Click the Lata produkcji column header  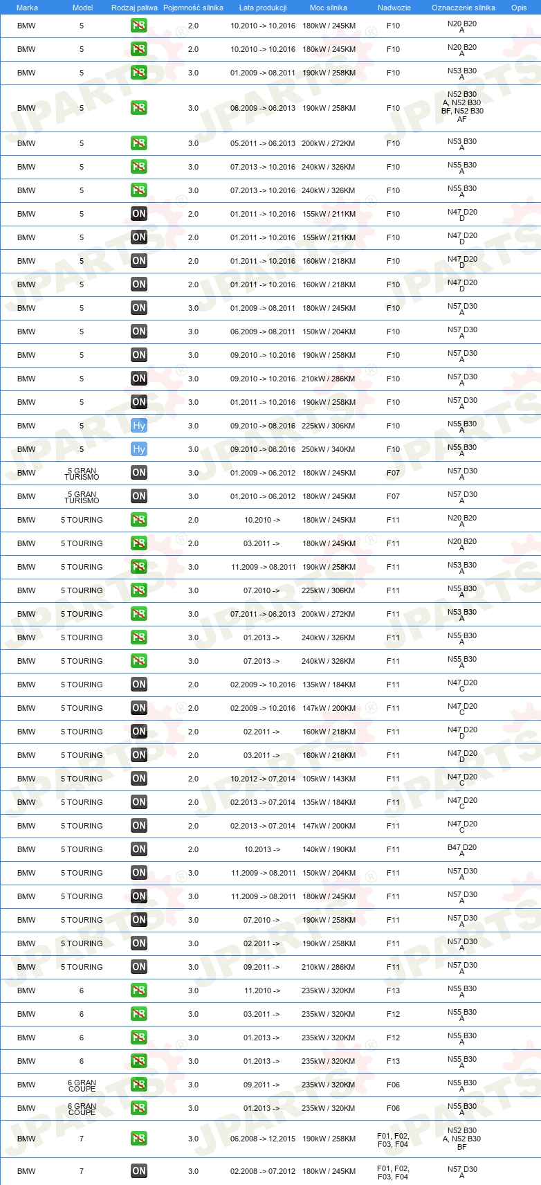pyautogui.click(x=263, y=8)
